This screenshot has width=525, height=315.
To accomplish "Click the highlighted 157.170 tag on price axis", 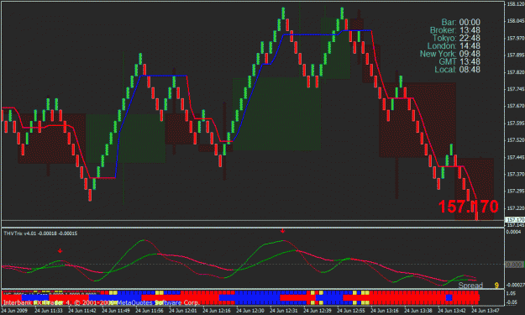I will click(515, 219).
